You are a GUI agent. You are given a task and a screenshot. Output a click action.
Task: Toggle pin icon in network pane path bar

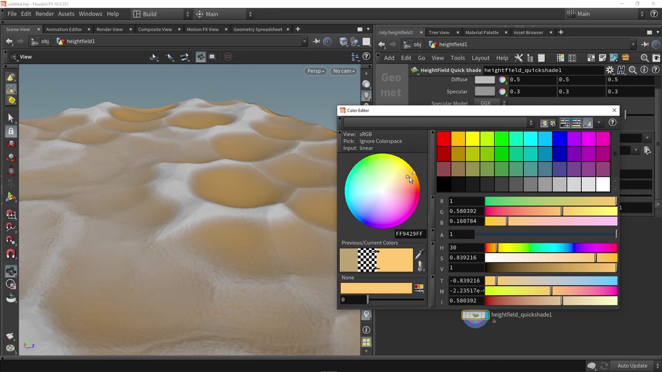(644, 44)
